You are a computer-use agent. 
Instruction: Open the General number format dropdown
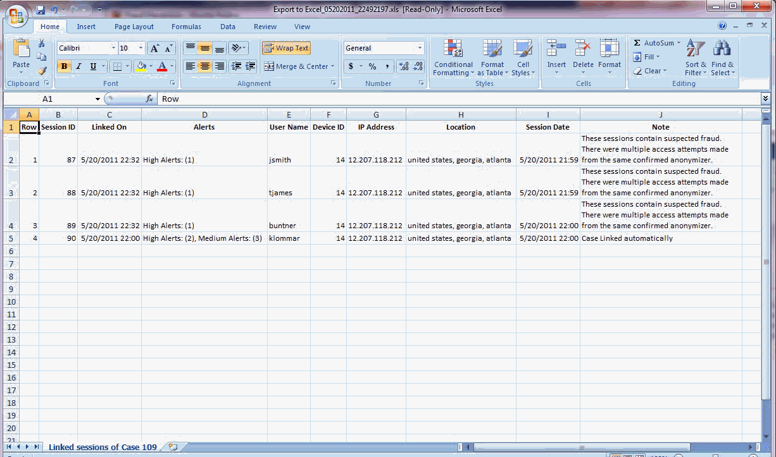click(420, 47)
